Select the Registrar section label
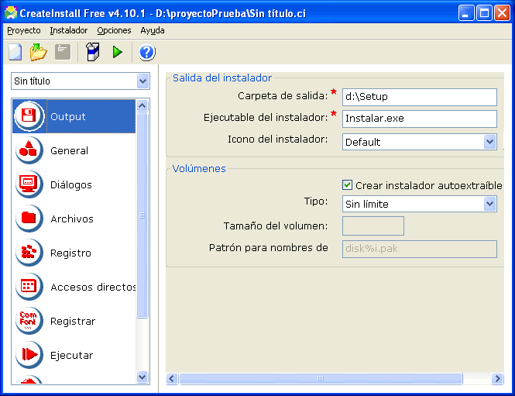The width and height of the screenshot is (515, 396). [73, 321]
